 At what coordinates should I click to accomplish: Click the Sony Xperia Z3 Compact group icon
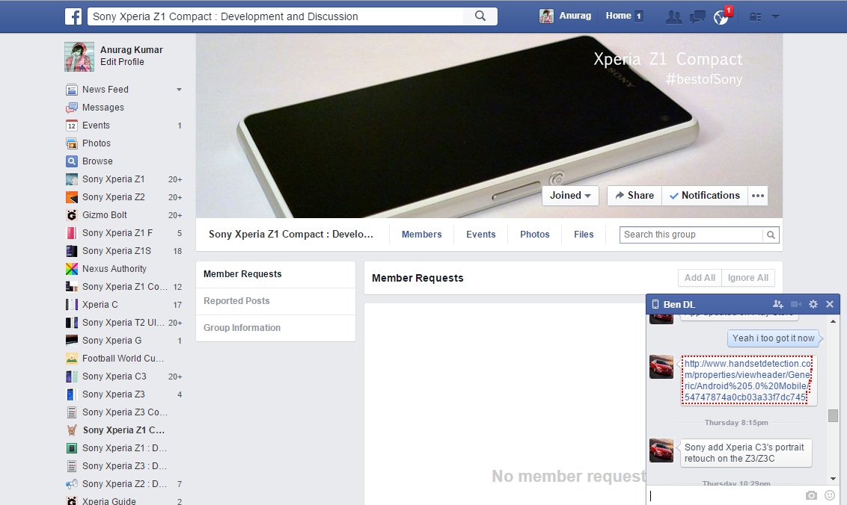tap(71, 412)
